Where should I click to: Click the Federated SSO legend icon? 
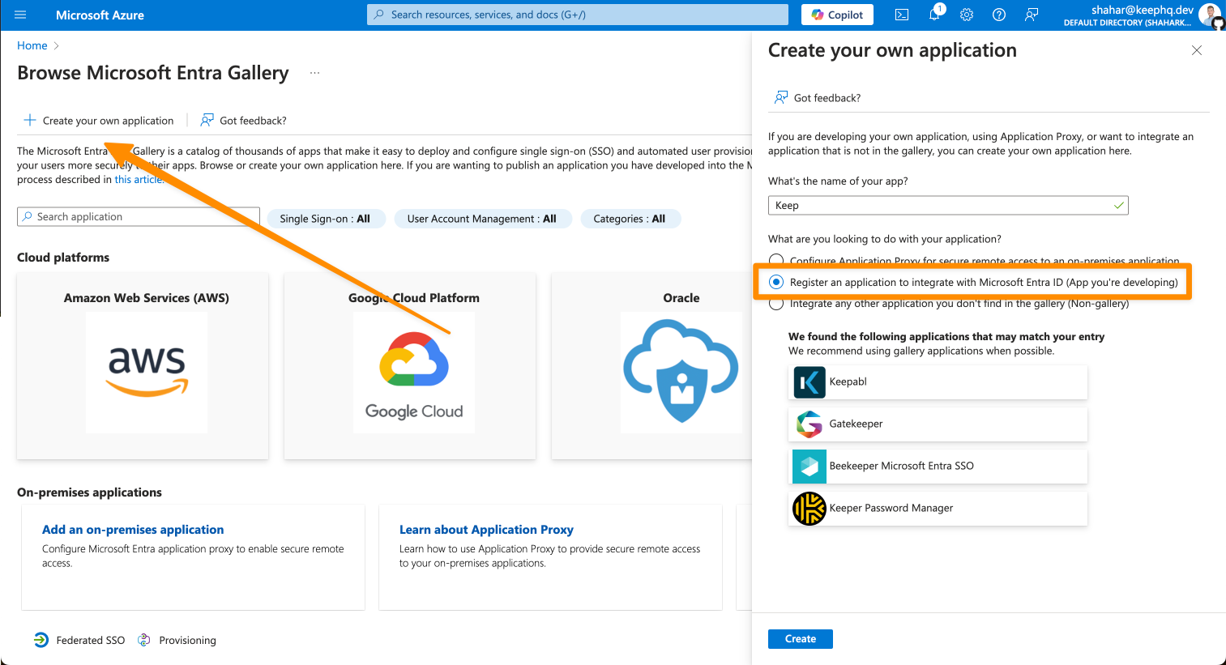pos(41,640)
